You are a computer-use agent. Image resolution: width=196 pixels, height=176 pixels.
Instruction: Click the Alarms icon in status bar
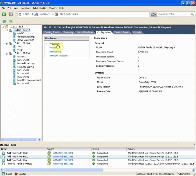16,174
